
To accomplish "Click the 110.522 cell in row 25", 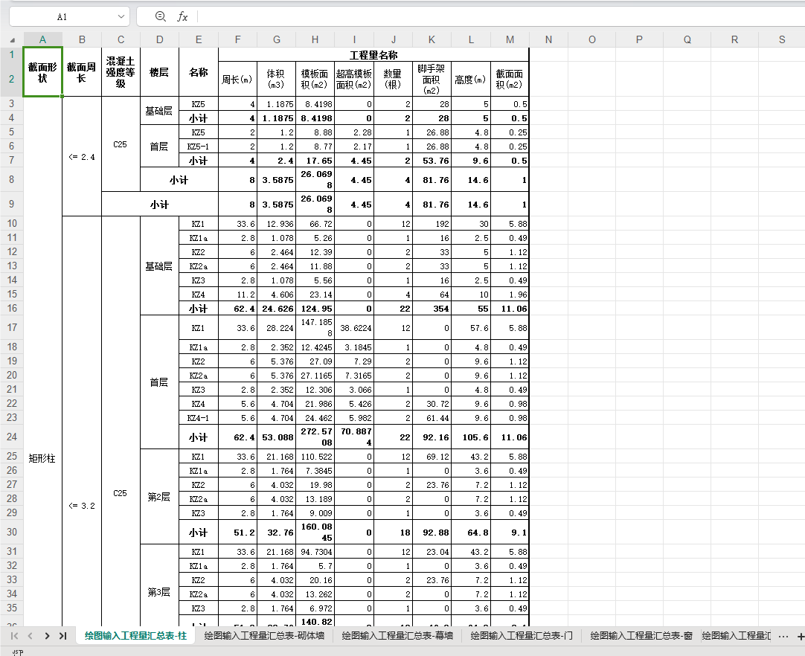I will pyautogui.click(x=315, y=457).
